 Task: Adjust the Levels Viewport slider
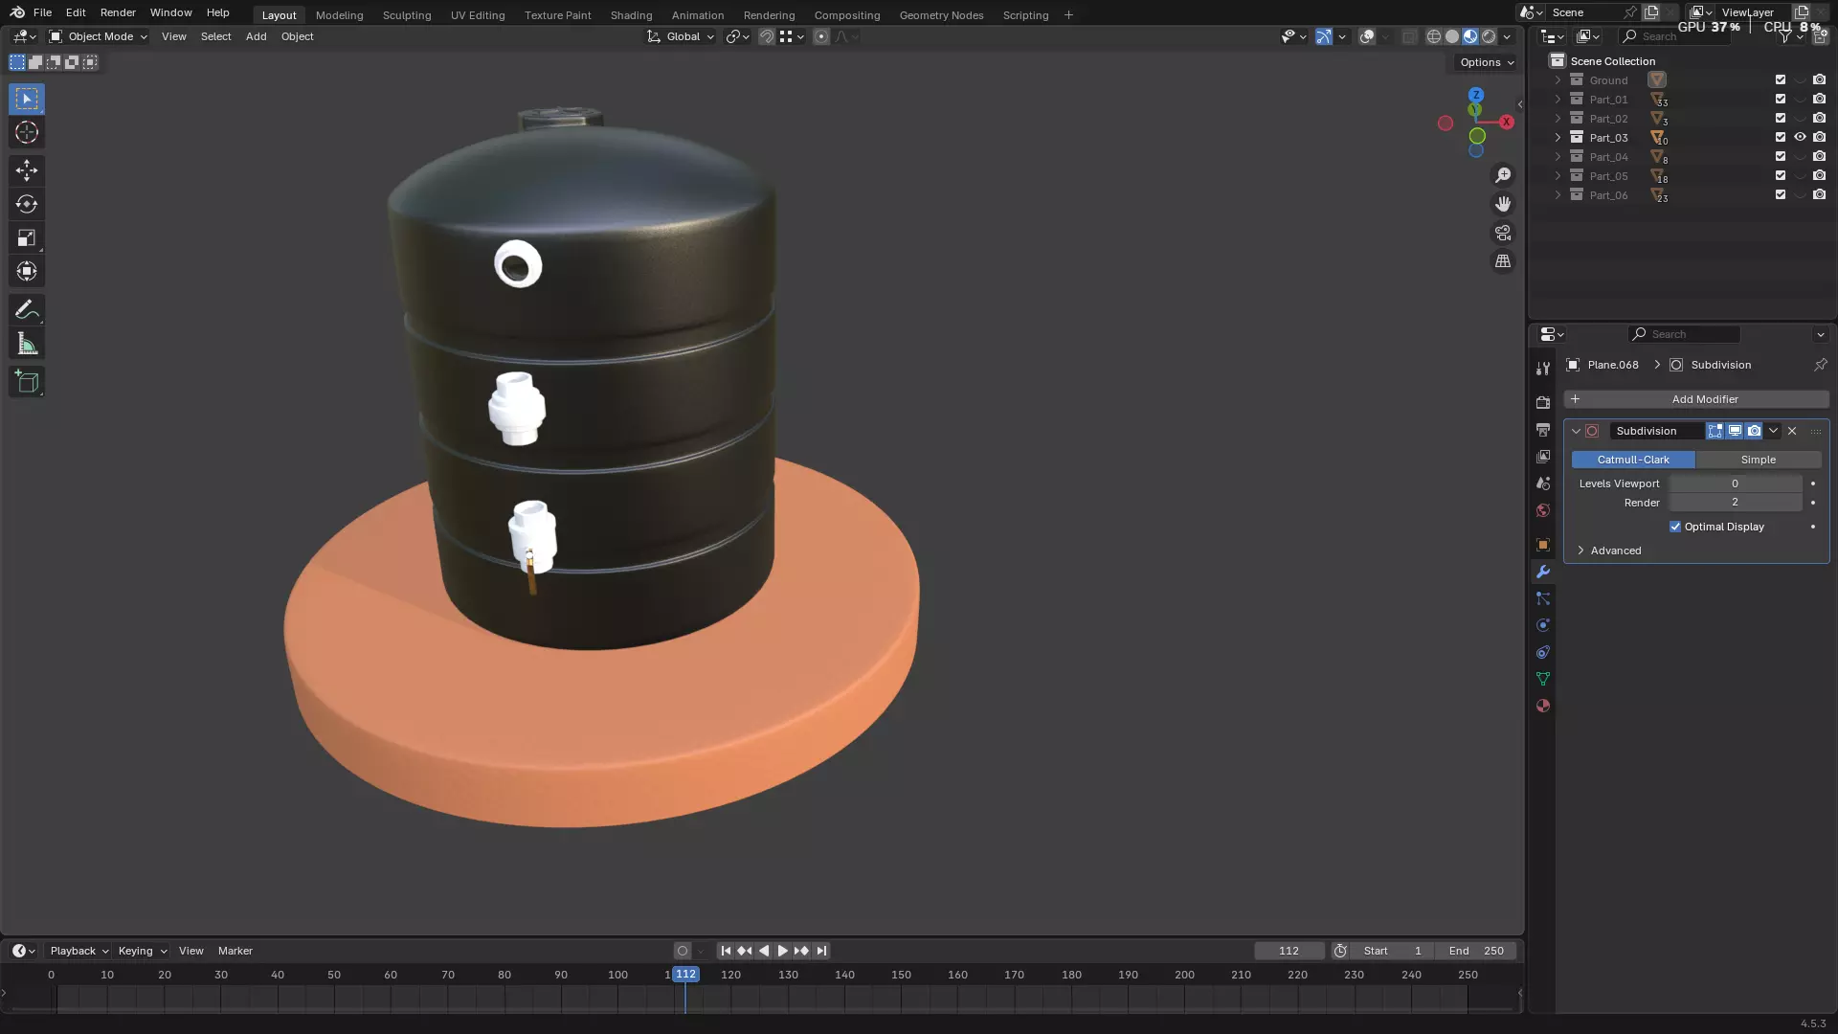(1735, 483)
